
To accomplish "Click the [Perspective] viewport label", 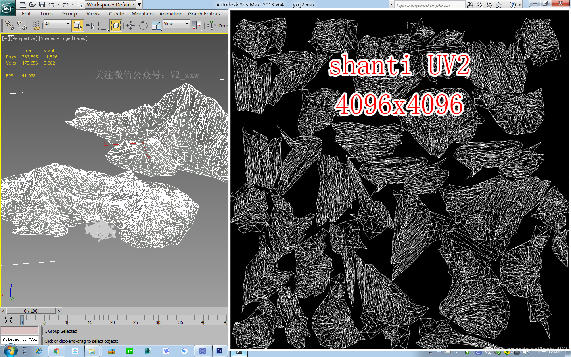I will (24, 38).
